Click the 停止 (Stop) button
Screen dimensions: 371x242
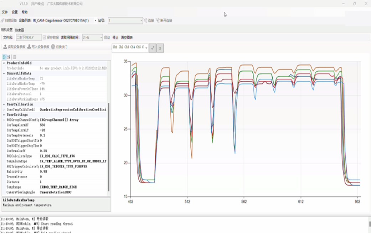[x=115, y=37]
